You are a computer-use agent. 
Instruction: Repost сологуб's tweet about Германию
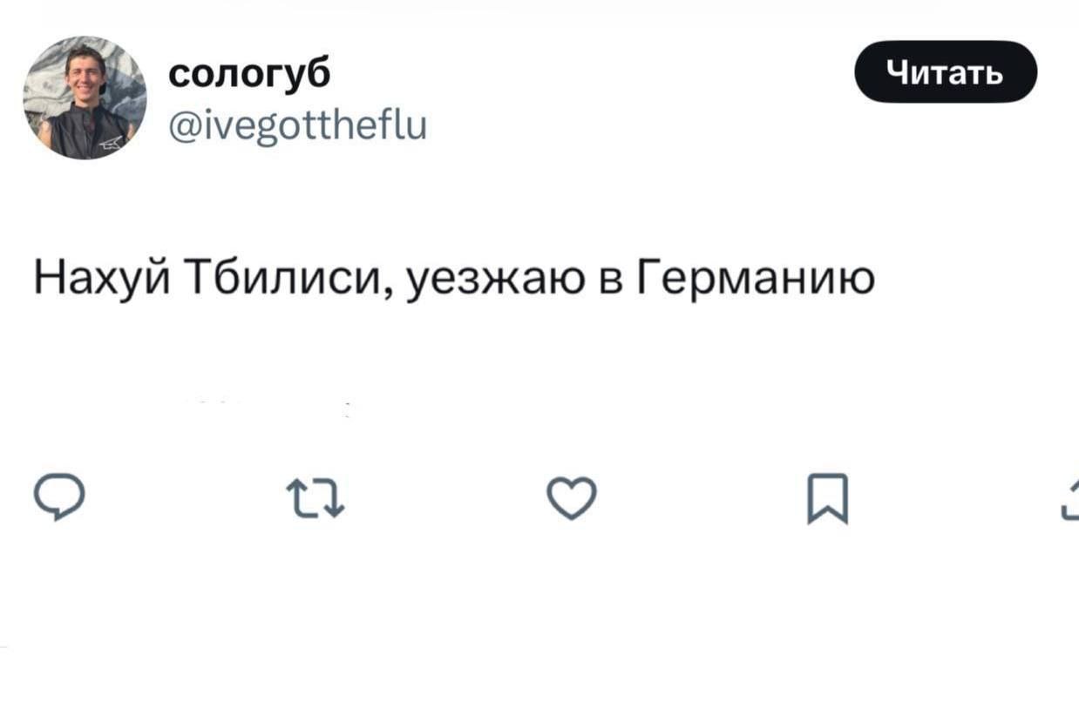click(x=316, y=500)
